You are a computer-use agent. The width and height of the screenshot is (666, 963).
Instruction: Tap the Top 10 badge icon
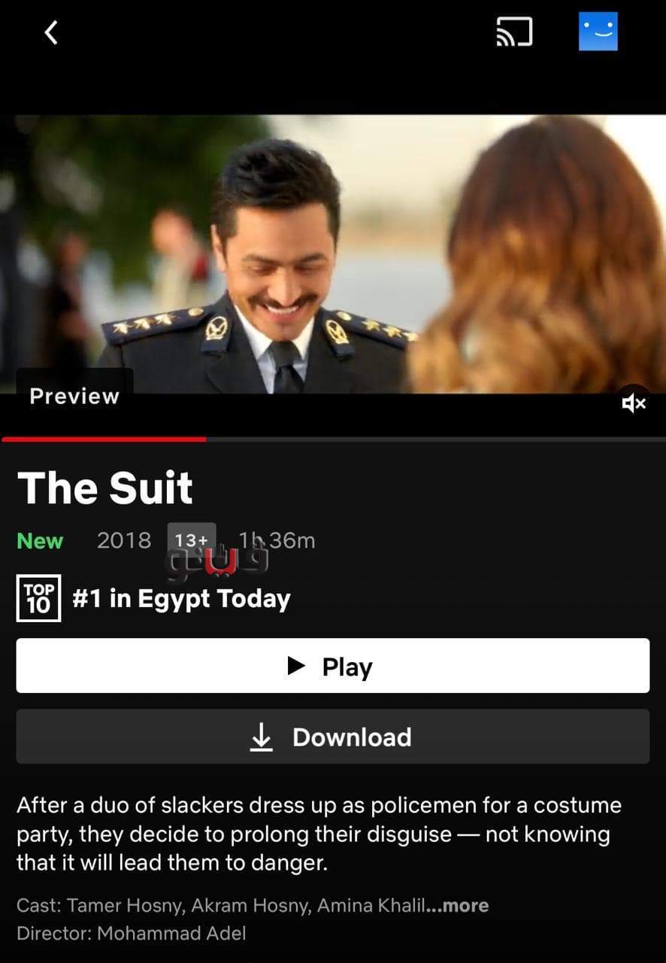tap(38, 598)
